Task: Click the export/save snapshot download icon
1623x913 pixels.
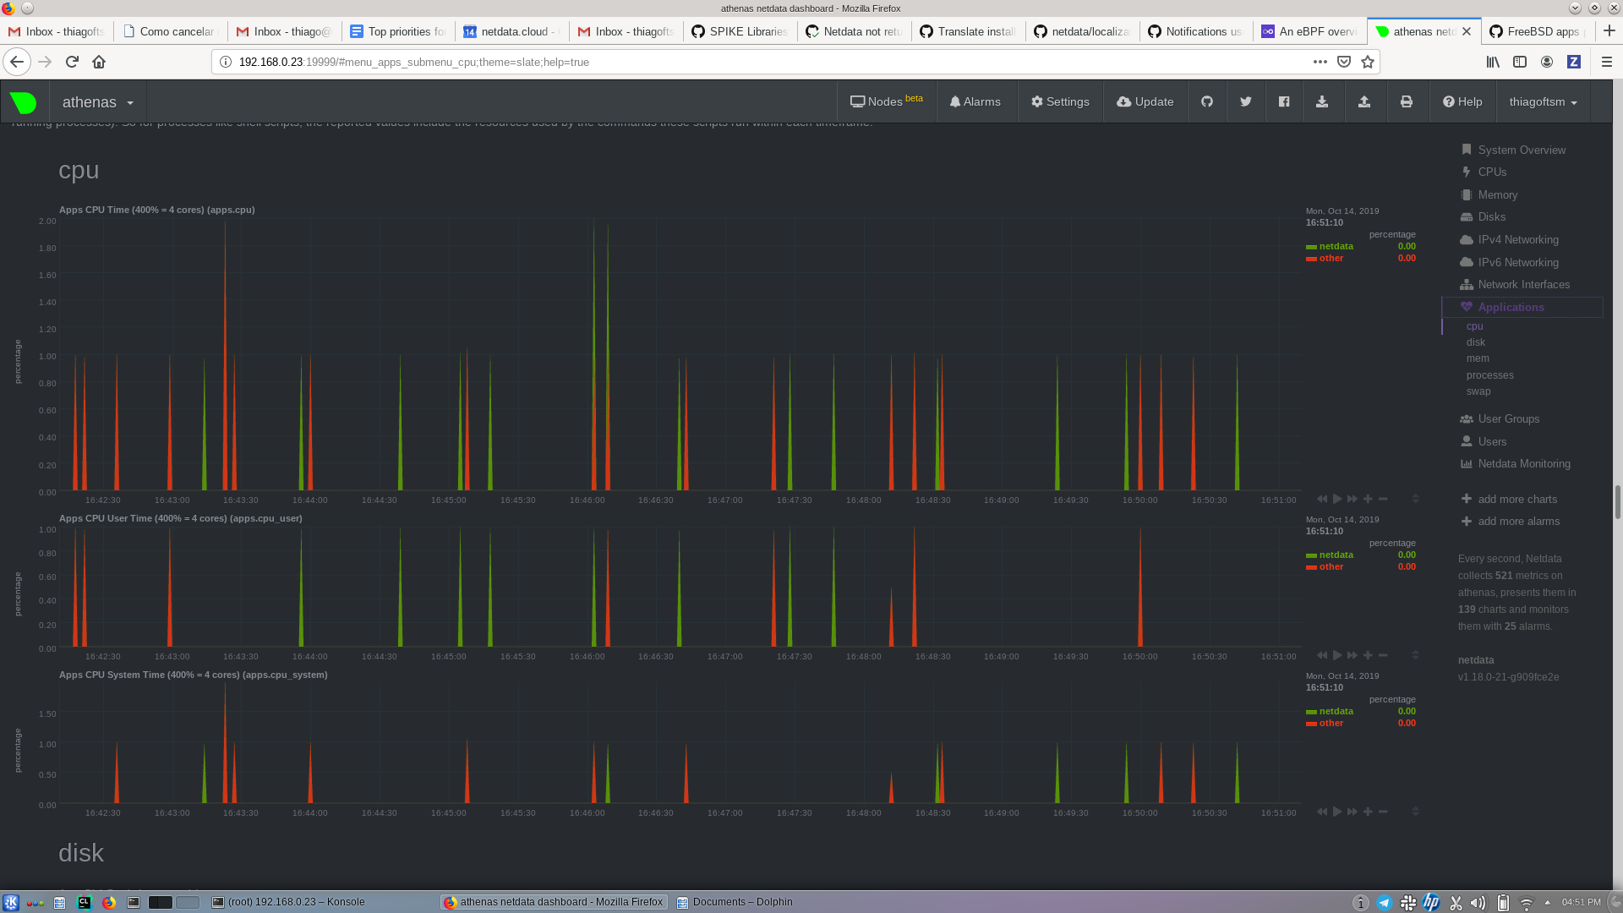Action: pos(1323,101)
